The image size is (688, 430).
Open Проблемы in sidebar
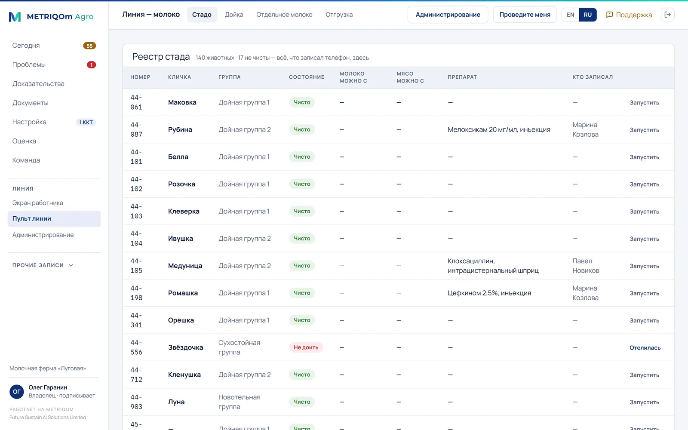pos(54,64)
